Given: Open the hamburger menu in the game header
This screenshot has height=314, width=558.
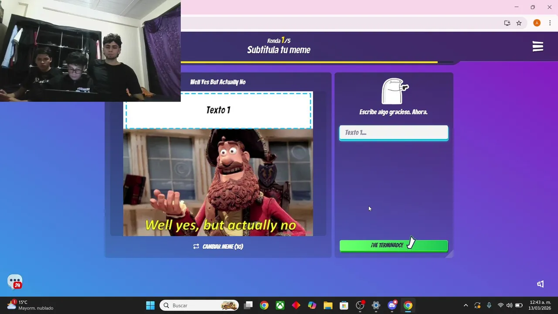Looking at the screenshot, I should click(x=538, y=47).
